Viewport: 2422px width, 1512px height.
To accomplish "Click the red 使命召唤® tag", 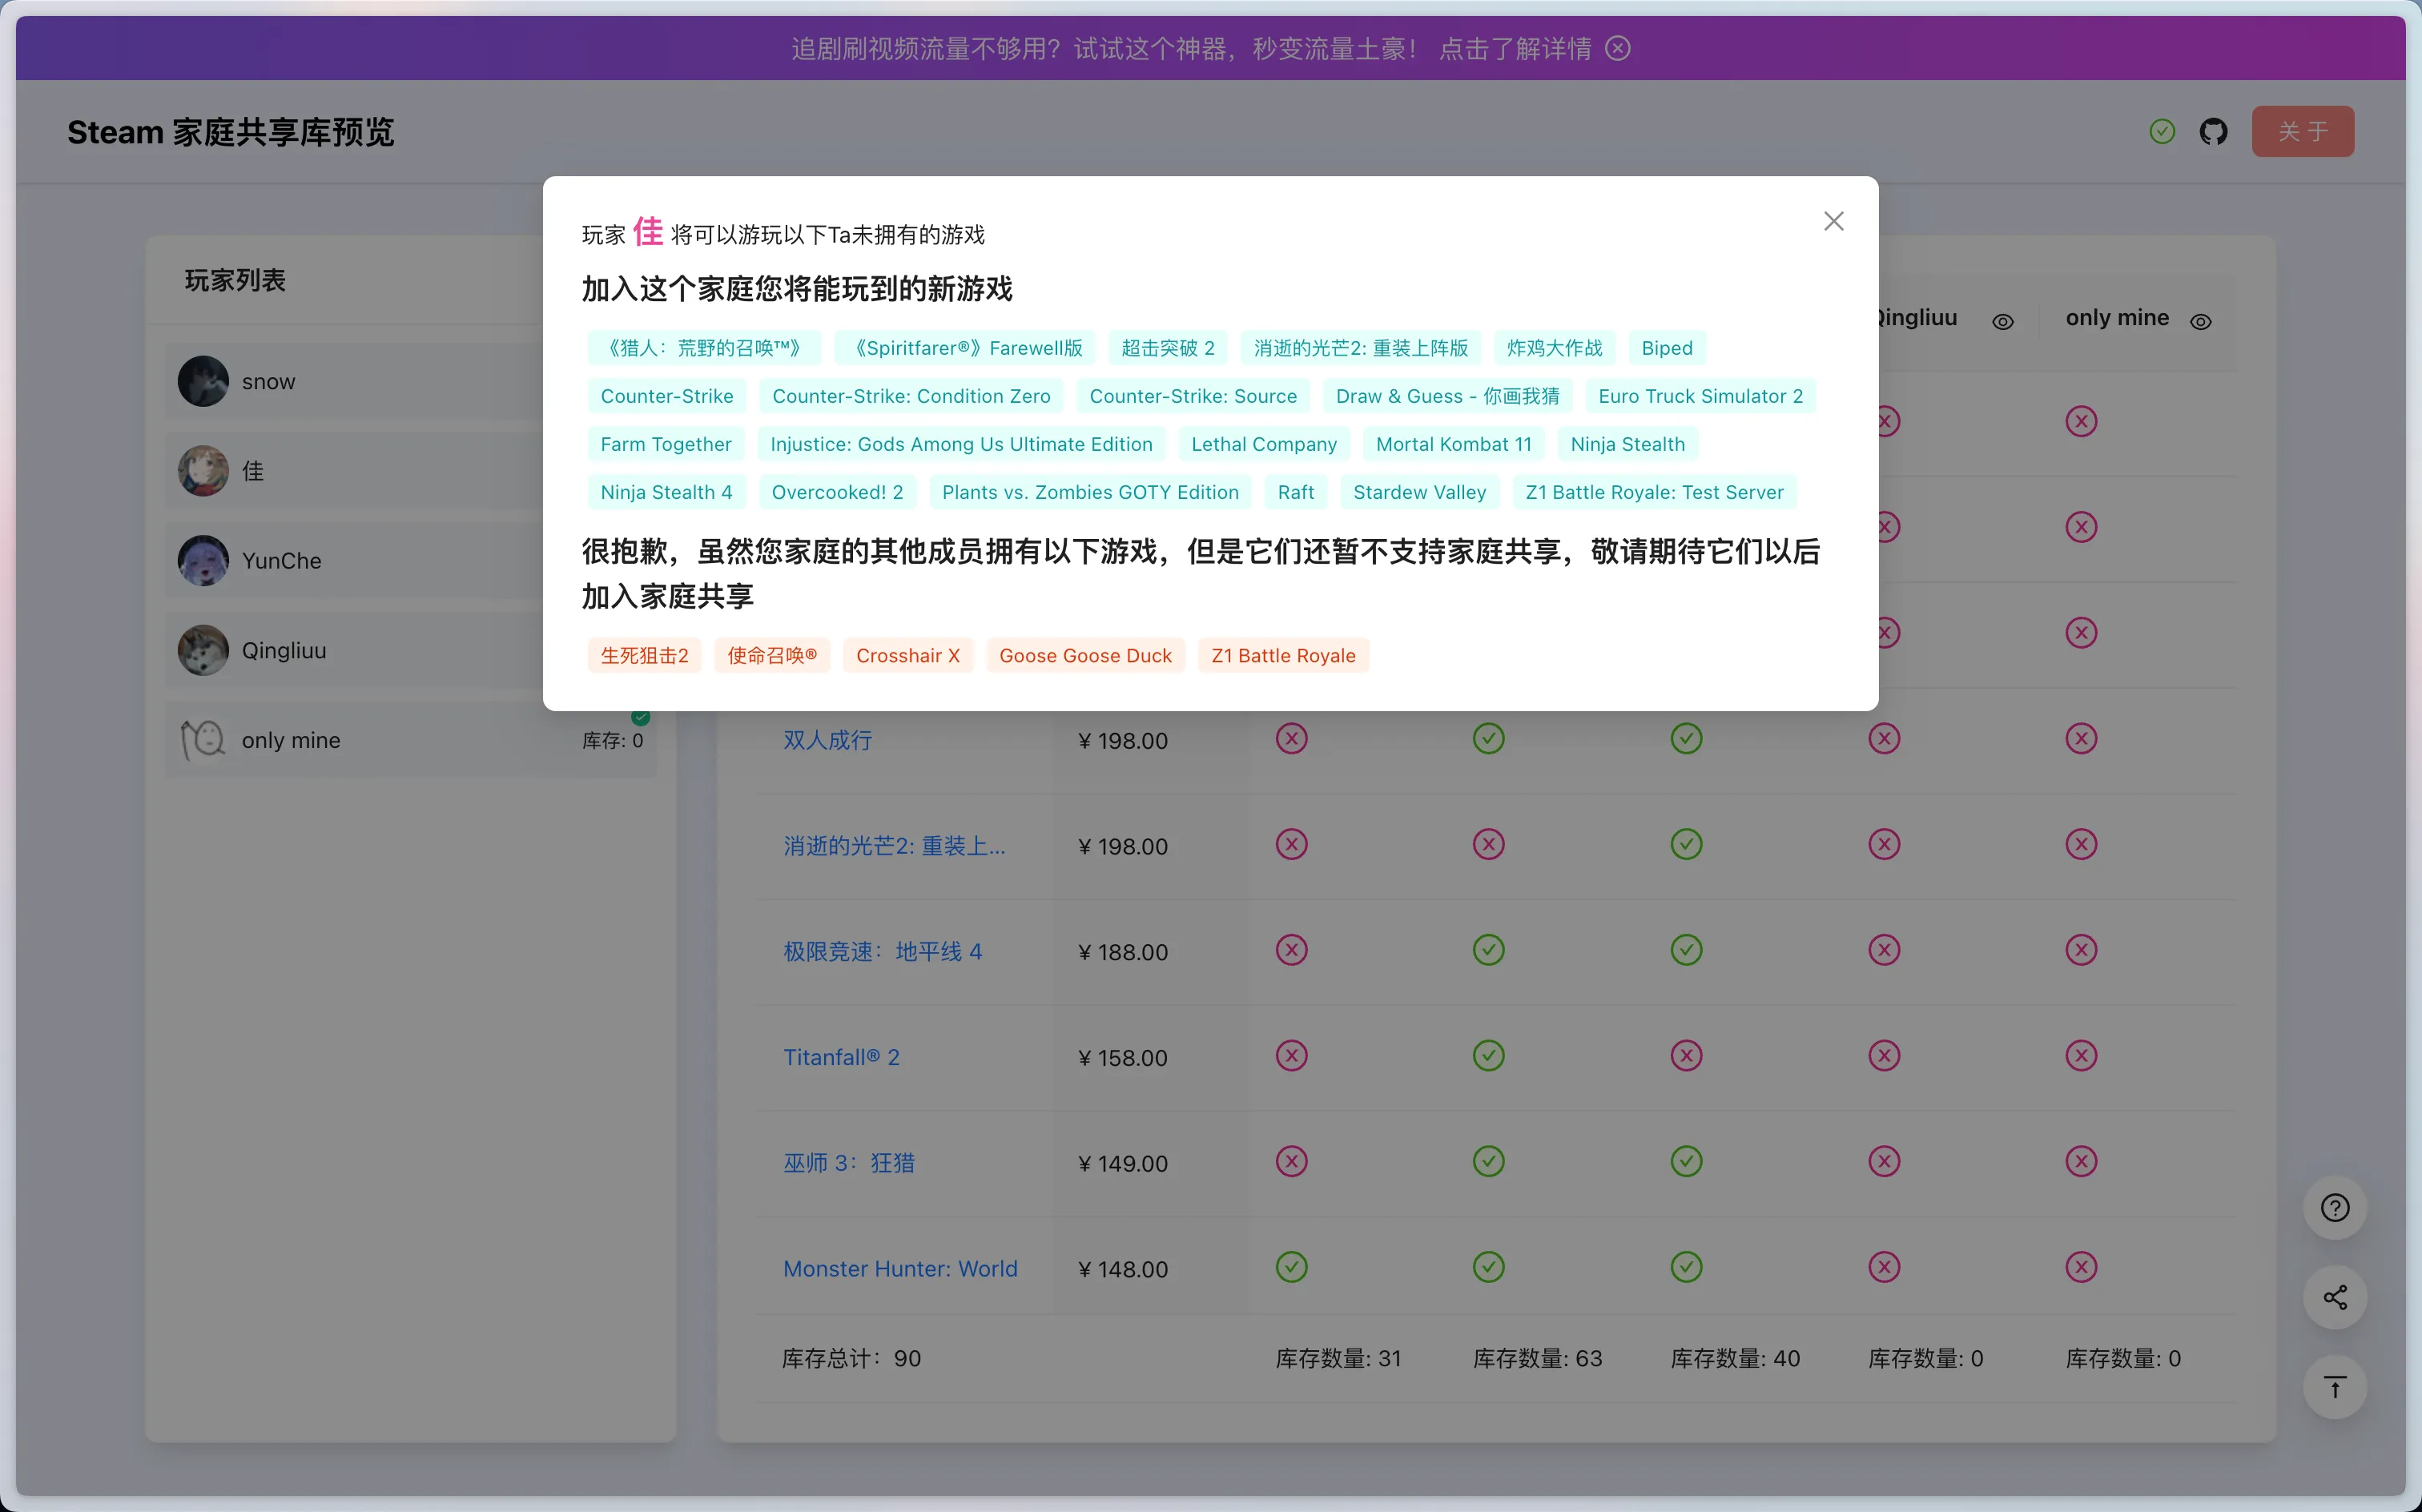I will pyautogui.click(x=772, y=656).
